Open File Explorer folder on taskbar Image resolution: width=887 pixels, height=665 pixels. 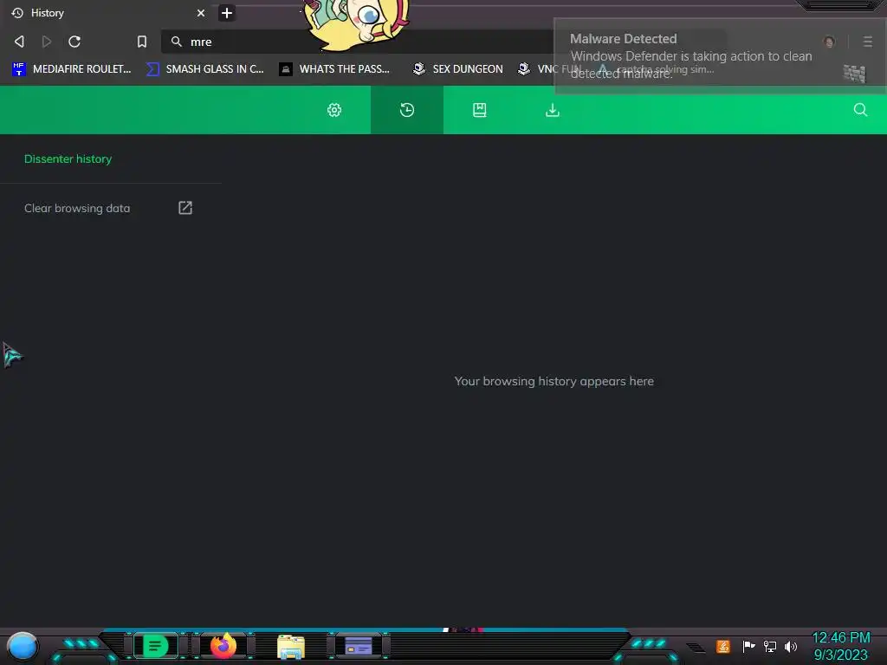[291, 647]
